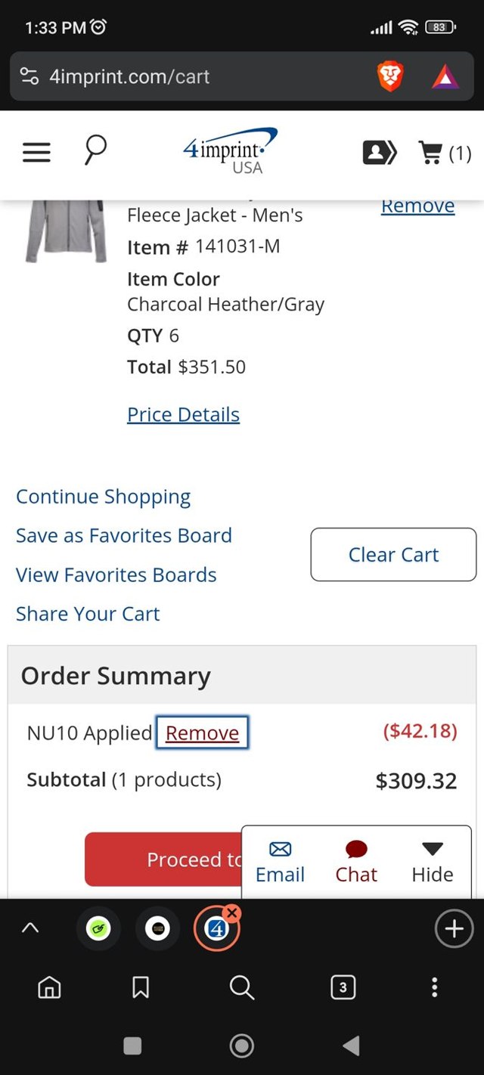The width and height of the screenshot is (484, 1075).
Task: Open a new browser tab
Action: coord(454,928)
